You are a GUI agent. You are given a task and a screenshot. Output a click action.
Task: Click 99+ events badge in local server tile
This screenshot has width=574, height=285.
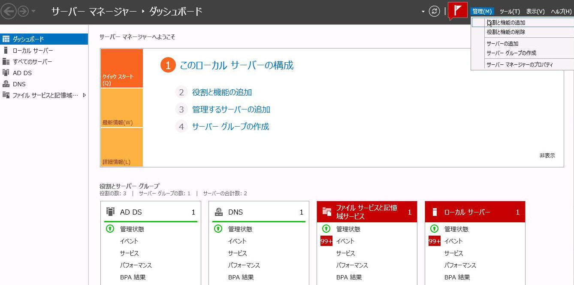tap(435, 241)
